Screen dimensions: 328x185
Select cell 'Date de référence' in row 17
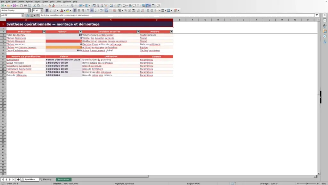26,75
